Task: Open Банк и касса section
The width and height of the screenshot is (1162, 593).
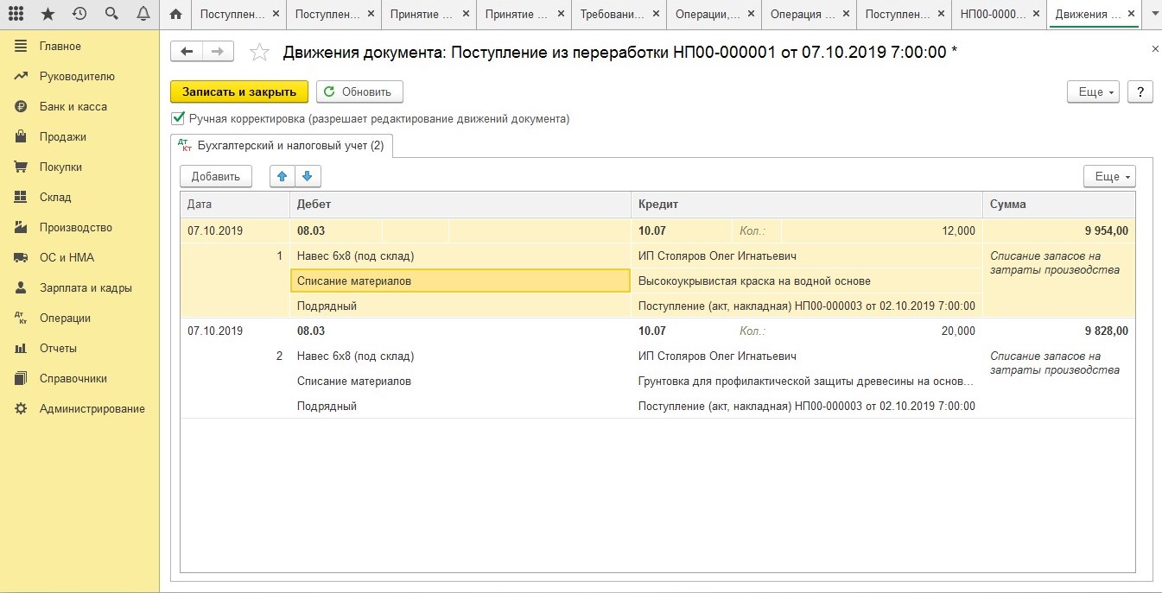Action: [x=73, y=107]
